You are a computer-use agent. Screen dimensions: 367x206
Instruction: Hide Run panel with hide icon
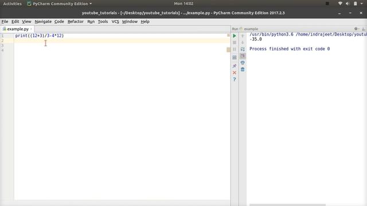pos(364,29)
